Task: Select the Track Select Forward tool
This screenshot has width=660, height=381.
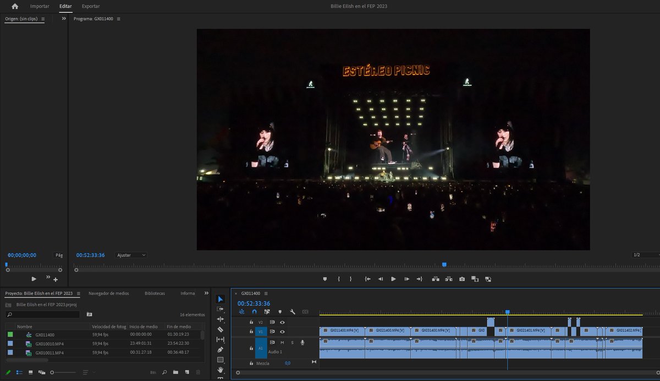Action: coord(221,309)
